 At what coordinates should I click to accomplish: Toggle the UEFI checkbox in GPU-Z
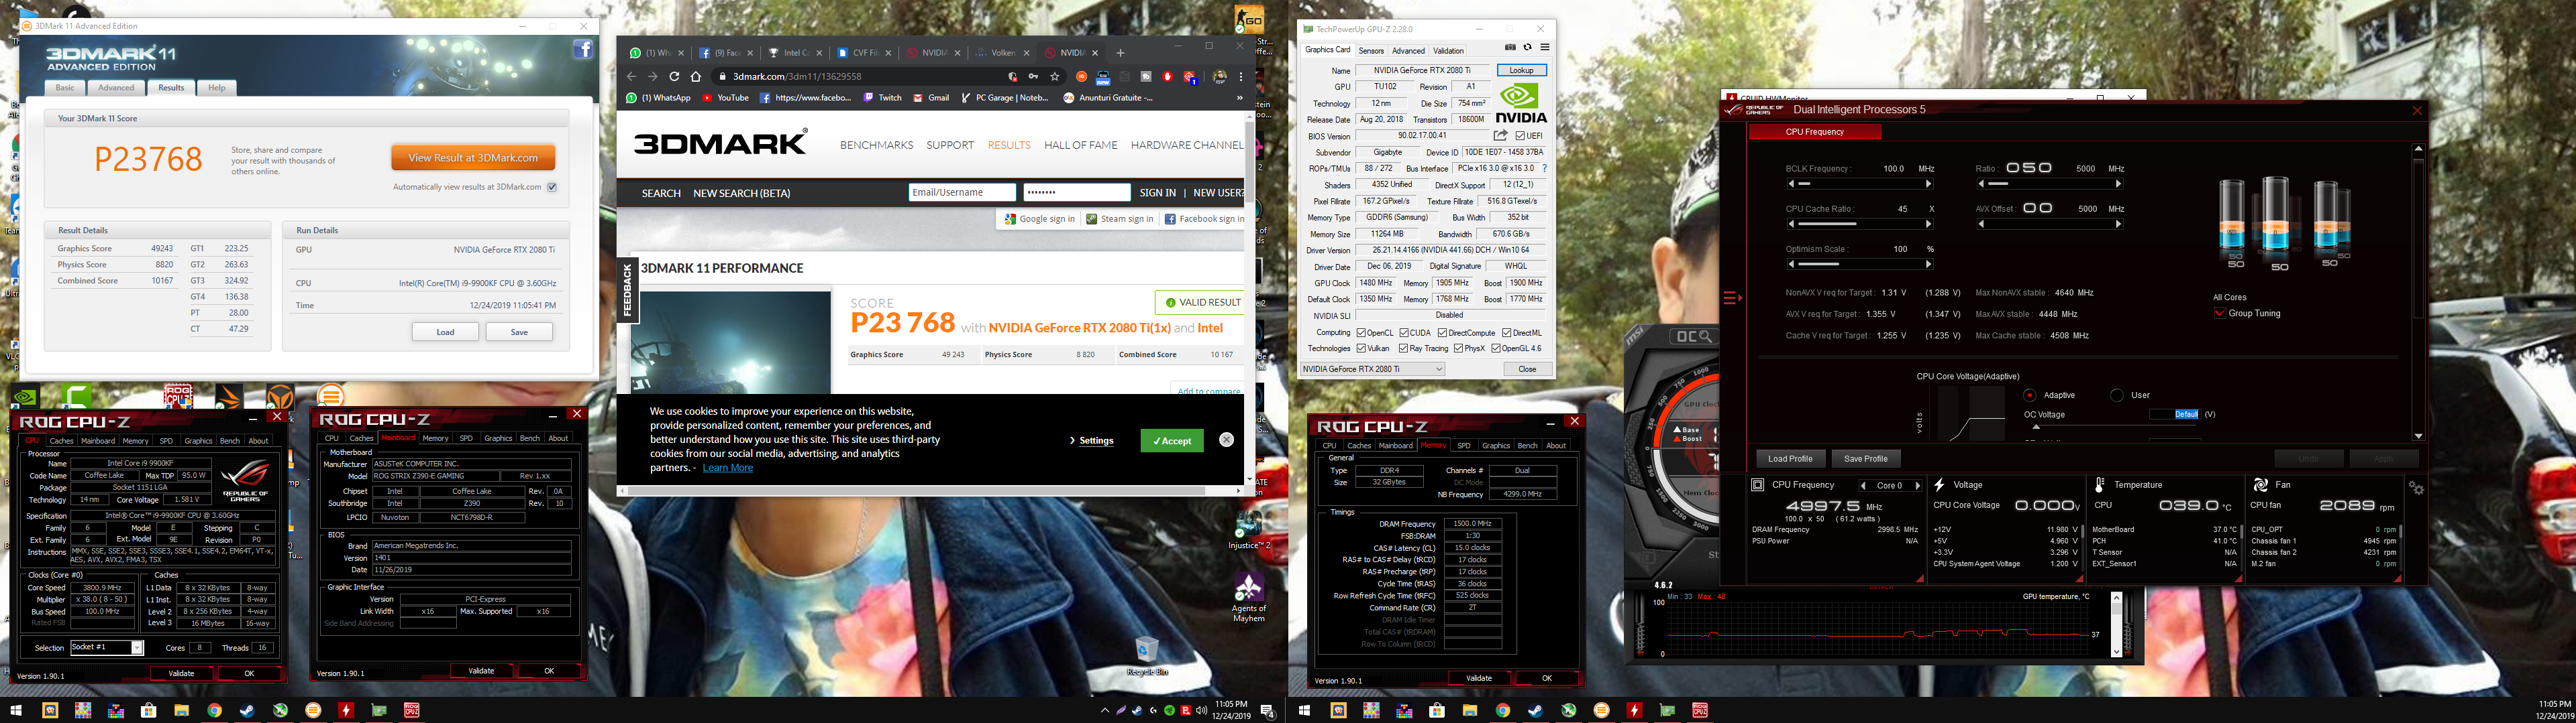(1520, 136)
